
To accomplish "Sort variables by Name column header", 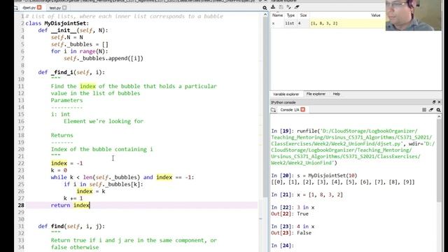I will [277, 15].
